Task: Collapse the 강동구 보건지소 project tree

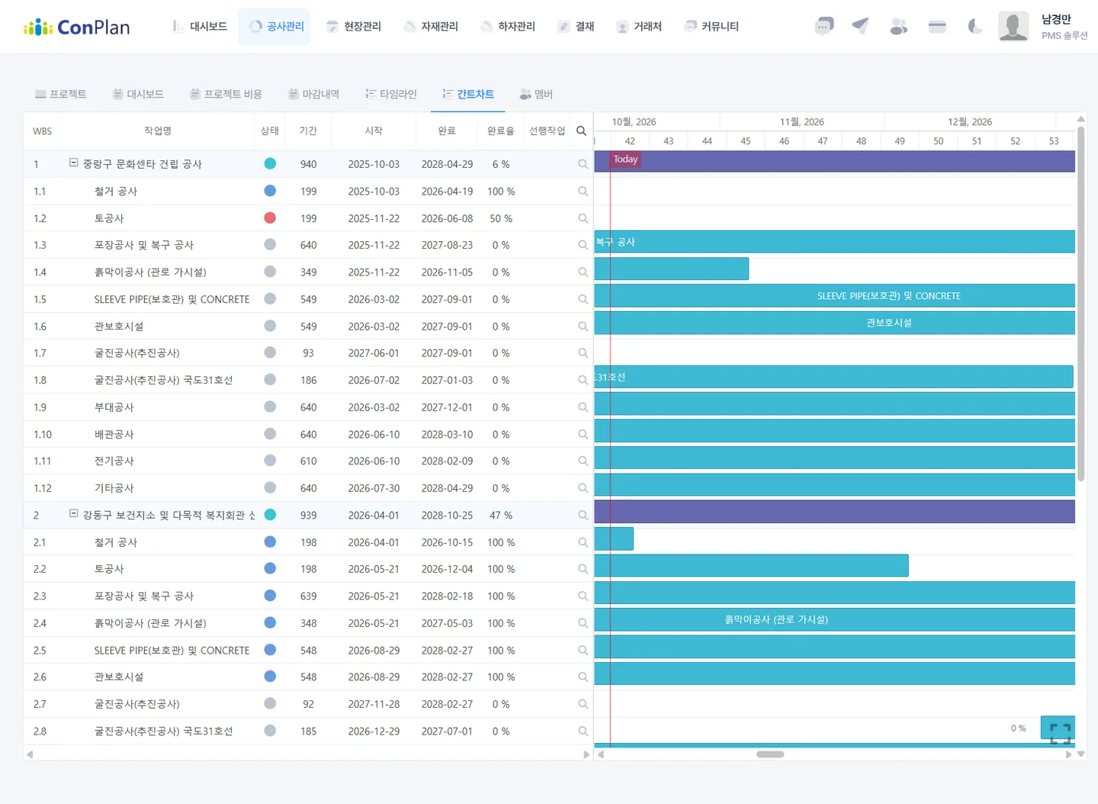Action: pos(74,513)
